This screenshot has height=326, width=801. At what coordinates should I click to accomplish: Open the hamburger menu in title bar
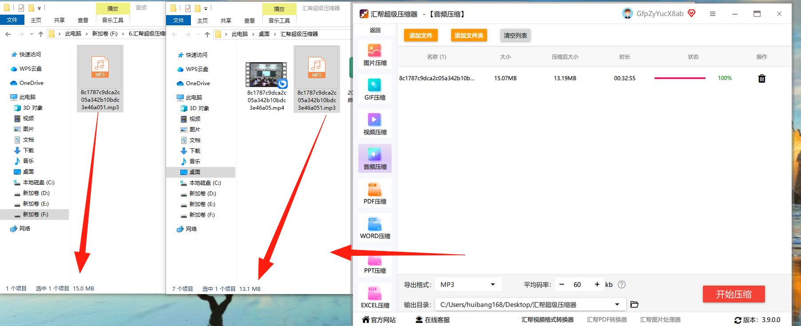(x=713, y=14)
